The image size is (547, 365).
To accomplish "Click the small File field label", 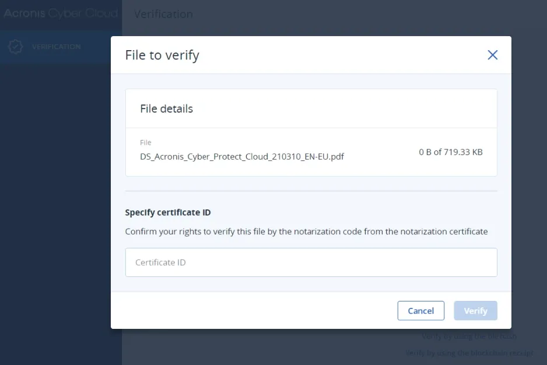I will pyautogui.click(x=145, y=142).
